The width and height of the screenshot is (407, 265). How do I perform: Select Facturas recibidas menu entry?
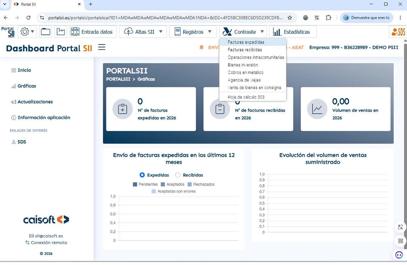coord(253,50)
